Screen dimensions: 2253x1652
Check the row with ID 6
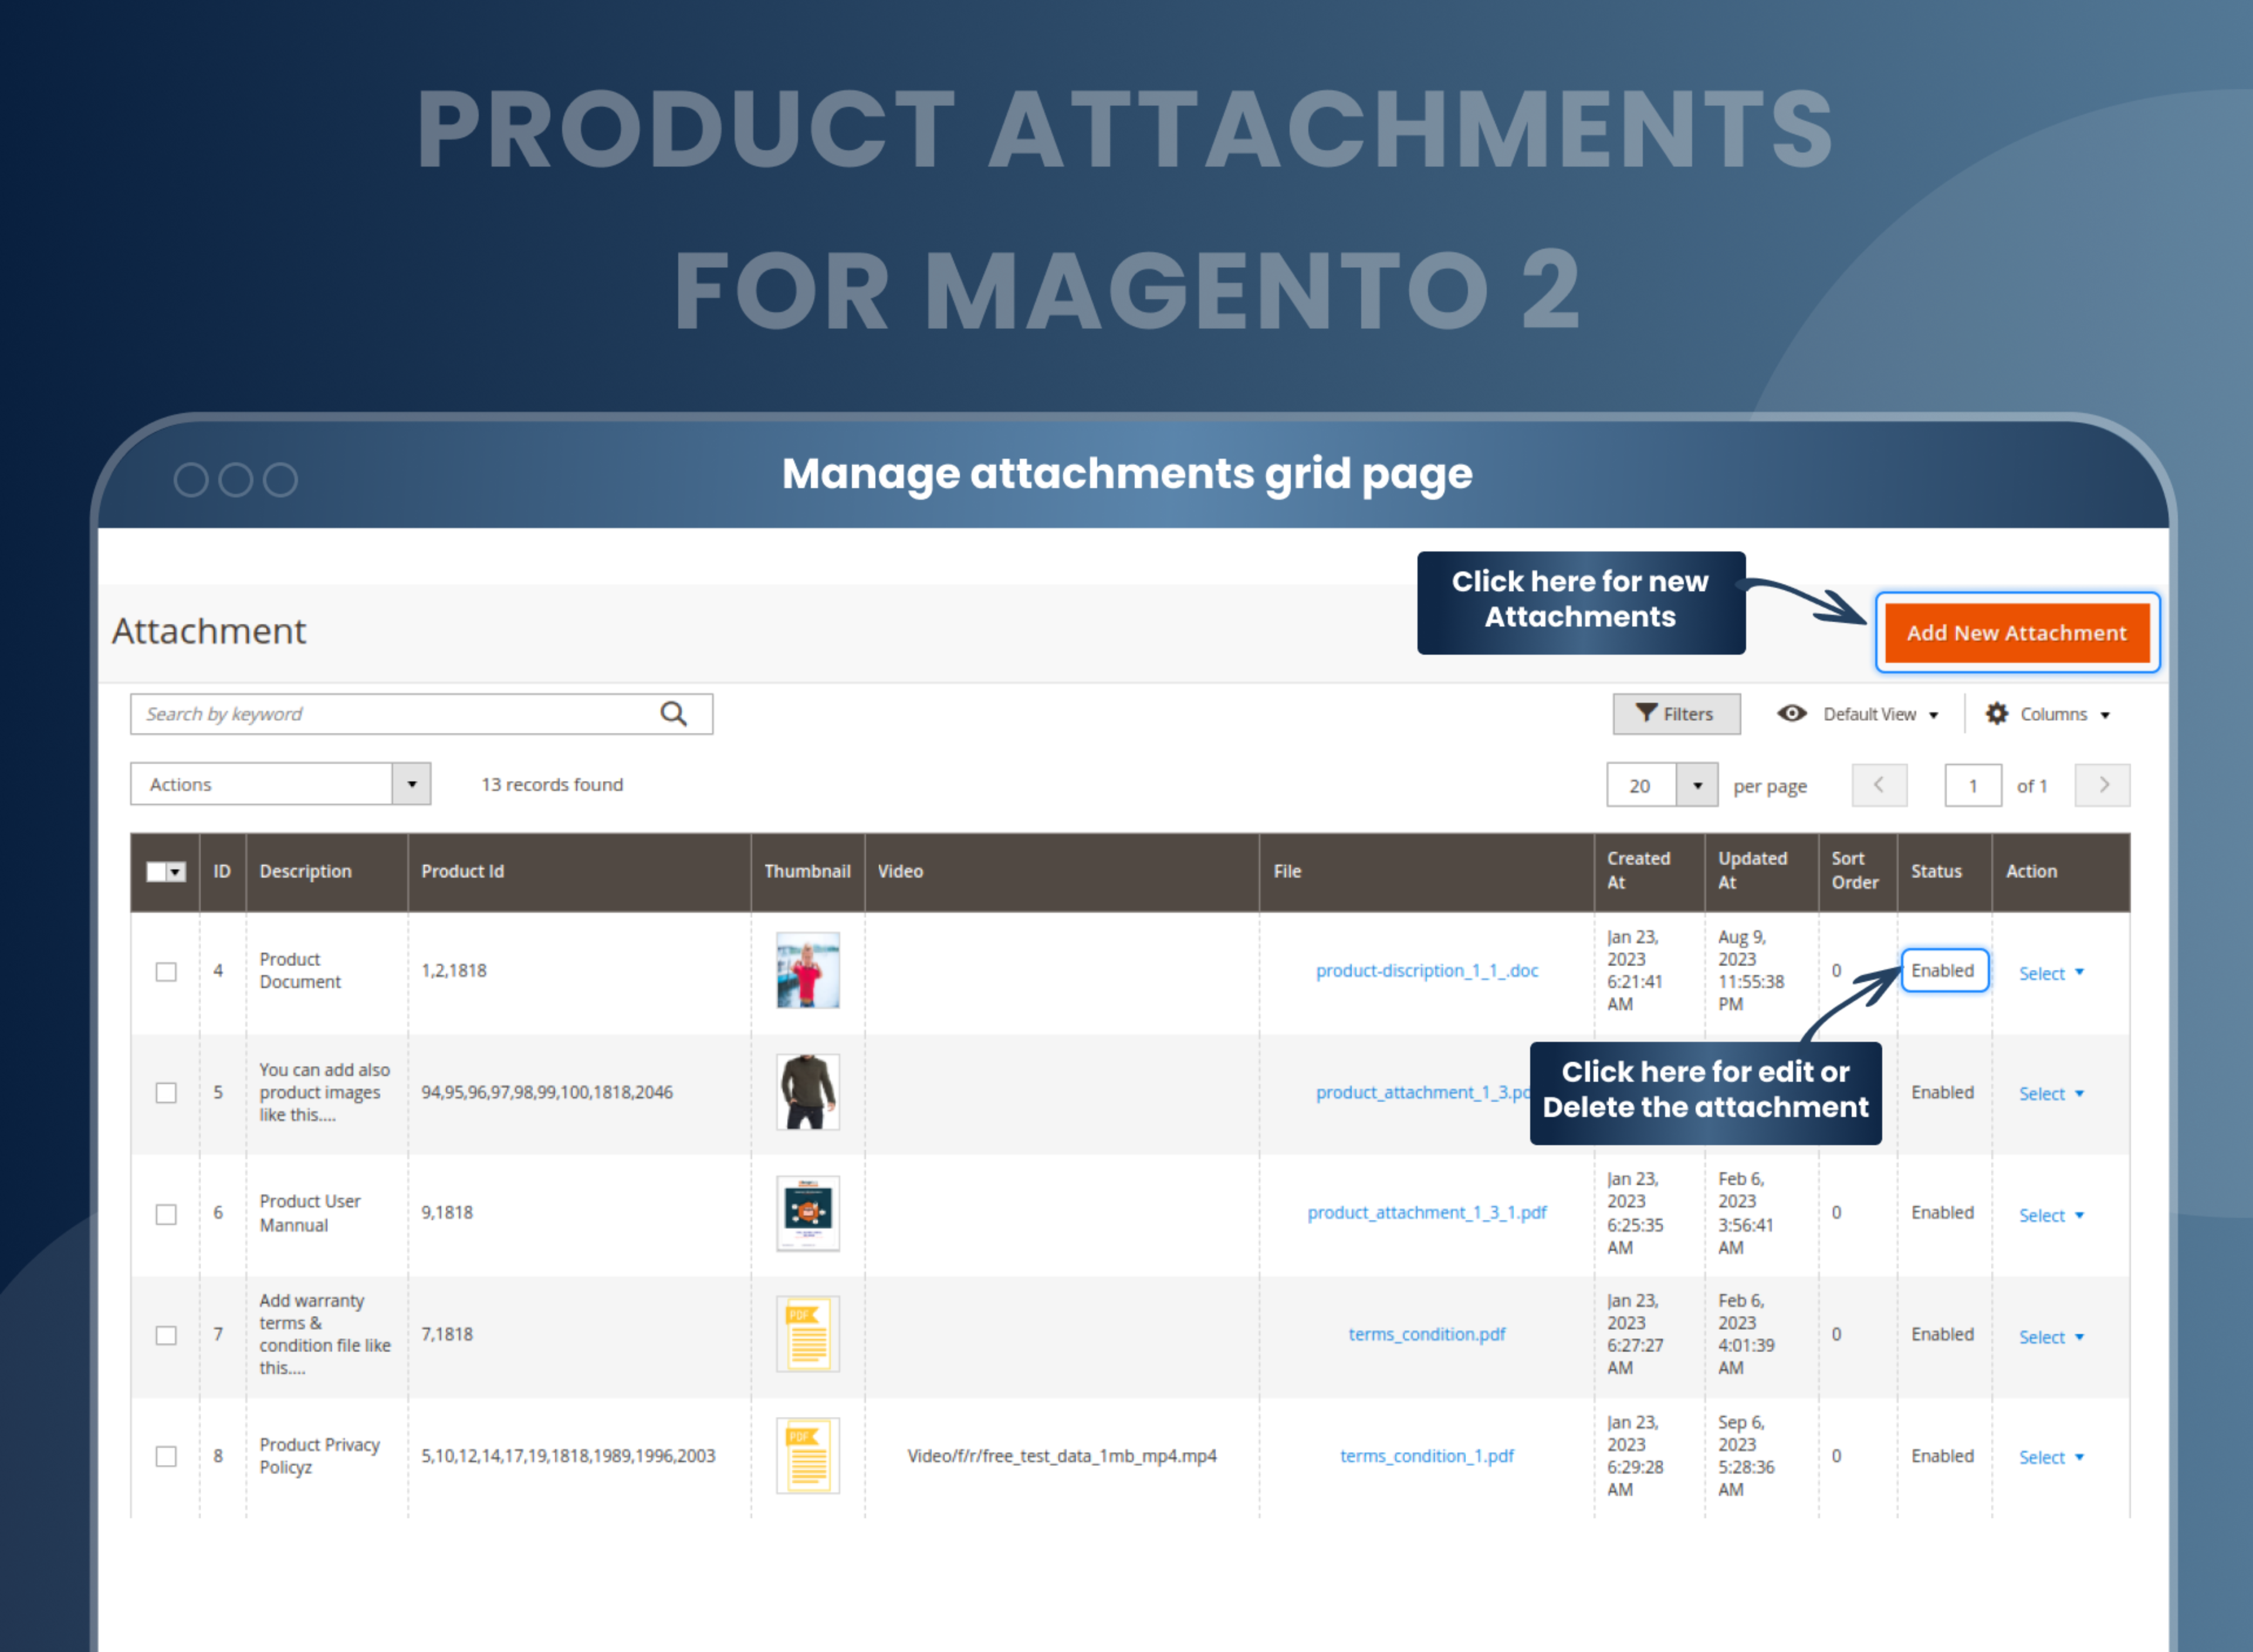coord(166,1214)
